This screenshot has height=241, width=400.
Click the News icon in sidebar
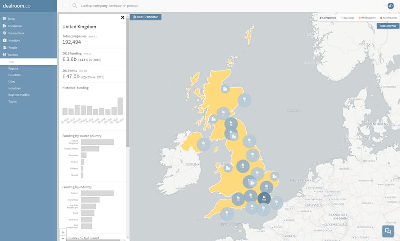pos(4,19)
